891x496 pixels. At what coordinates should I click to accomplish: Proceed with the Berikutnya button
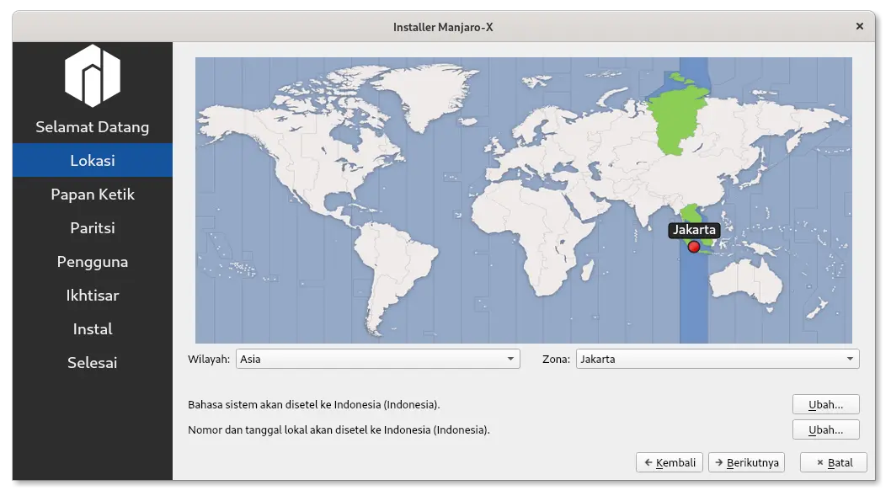[747, 462]
